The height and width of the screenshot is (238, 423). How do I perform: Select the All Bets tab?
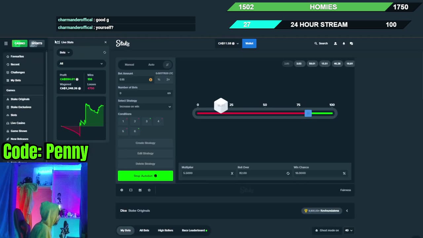pyautogui.click(x=144, y=230)
